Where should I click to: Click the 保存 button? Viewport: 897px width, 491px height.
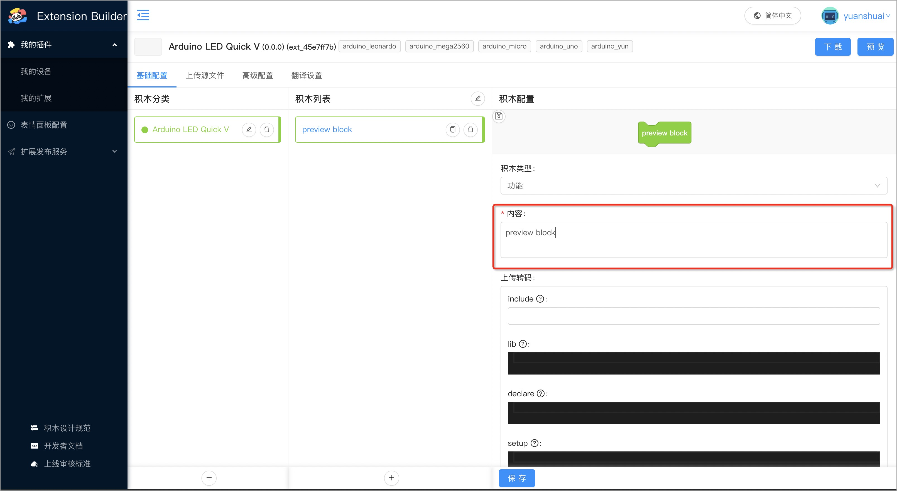pos(516,478)
